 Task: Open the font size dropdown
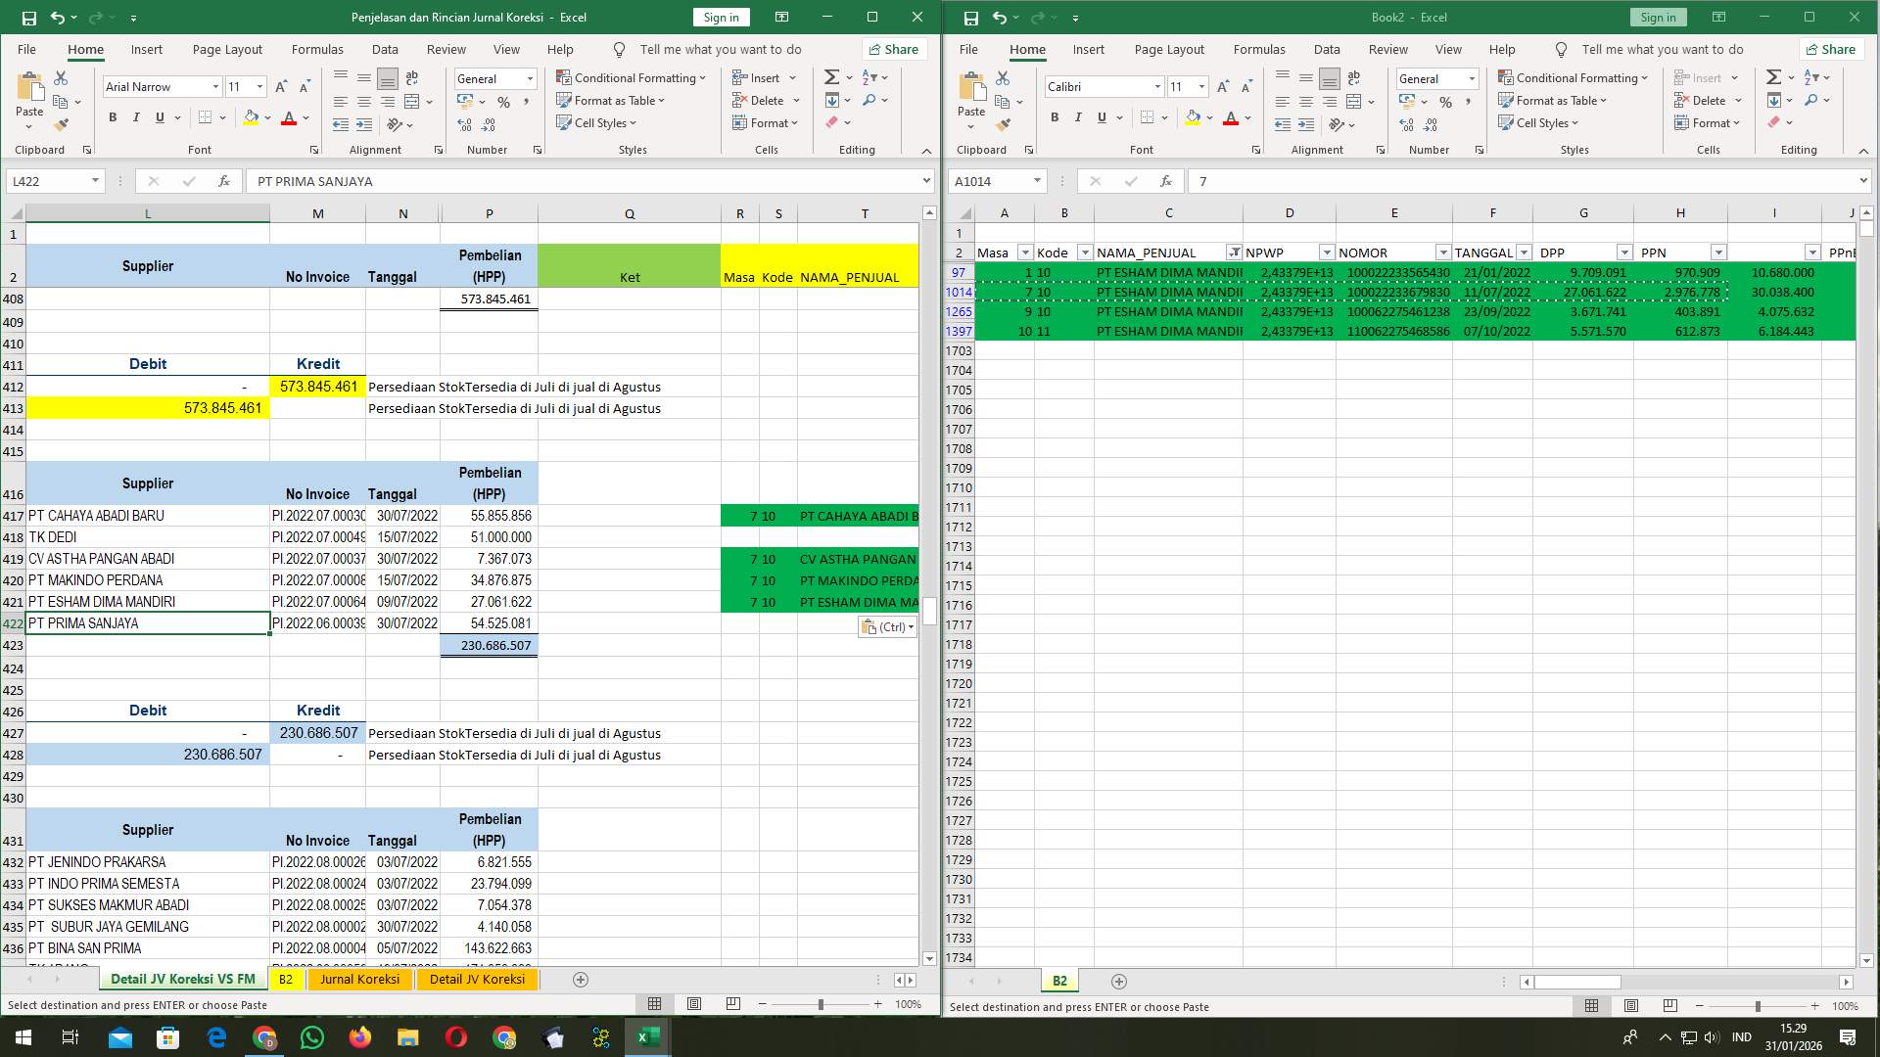coord(259,86)
